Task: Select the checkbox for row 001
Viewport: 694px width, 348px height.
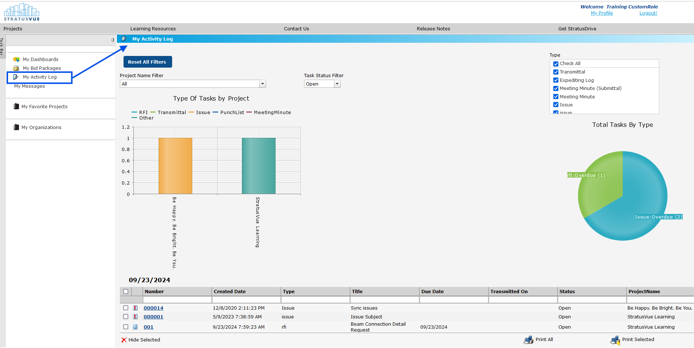Action: [126, 327]
